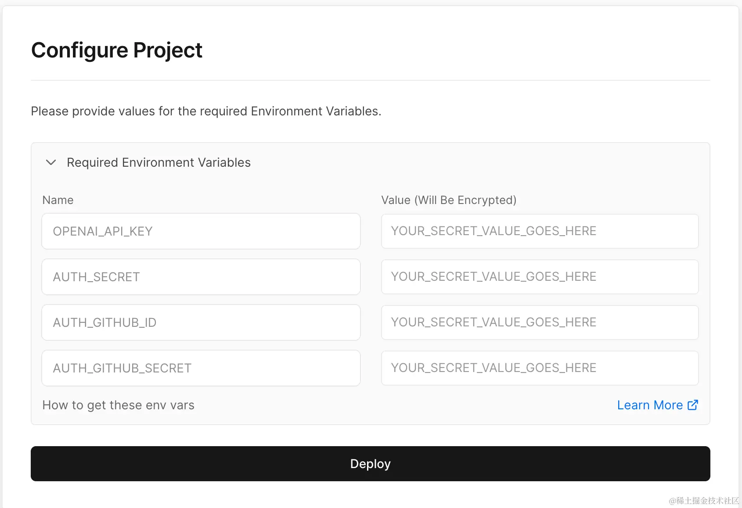Click the Configure Project heading

117,50
